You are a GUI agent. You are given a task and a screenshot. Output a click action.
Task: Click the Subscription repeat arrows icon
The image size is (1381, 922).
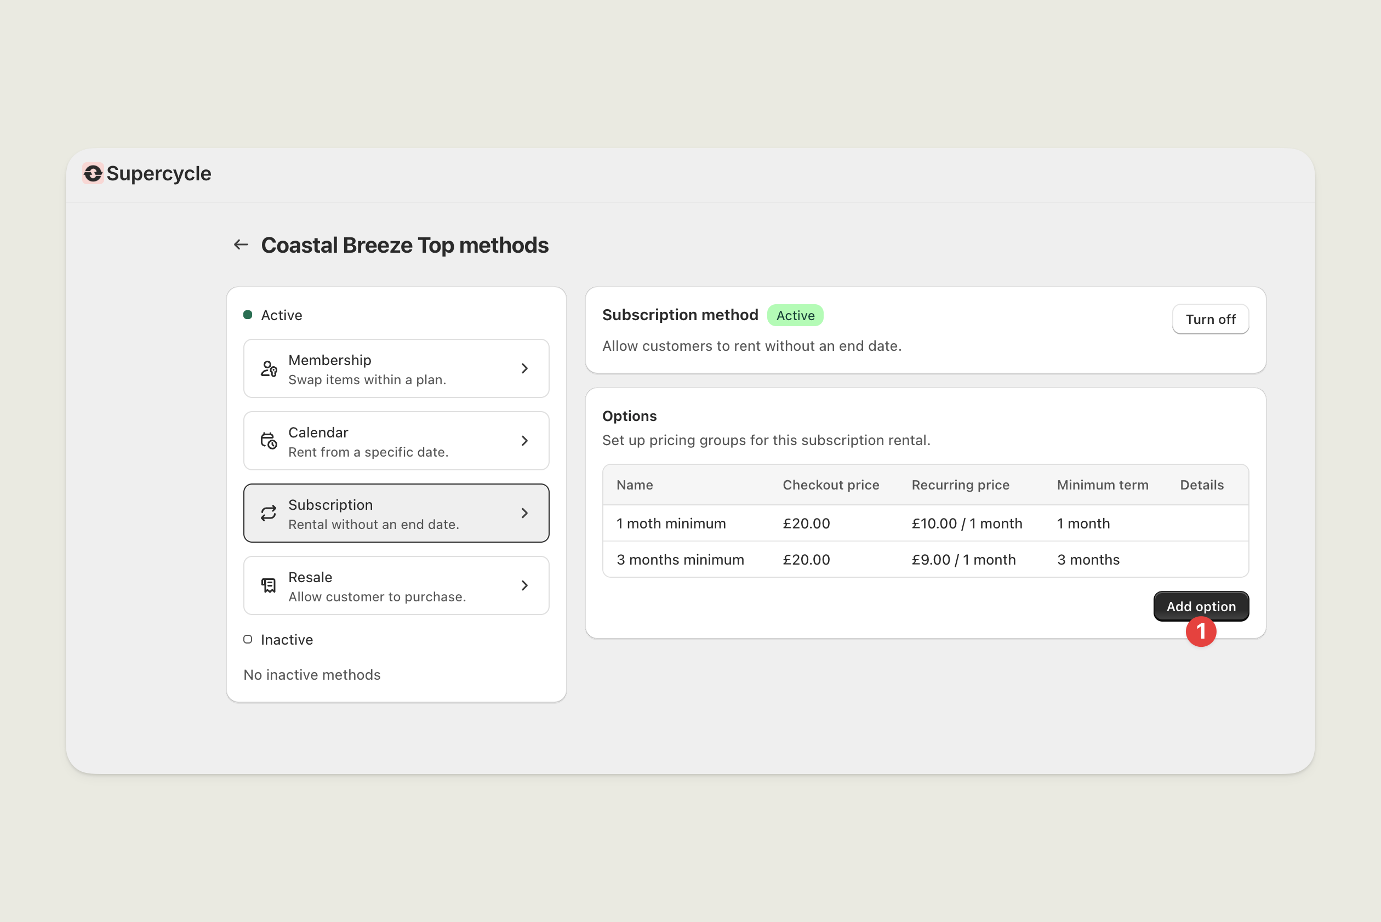[269, 513]
